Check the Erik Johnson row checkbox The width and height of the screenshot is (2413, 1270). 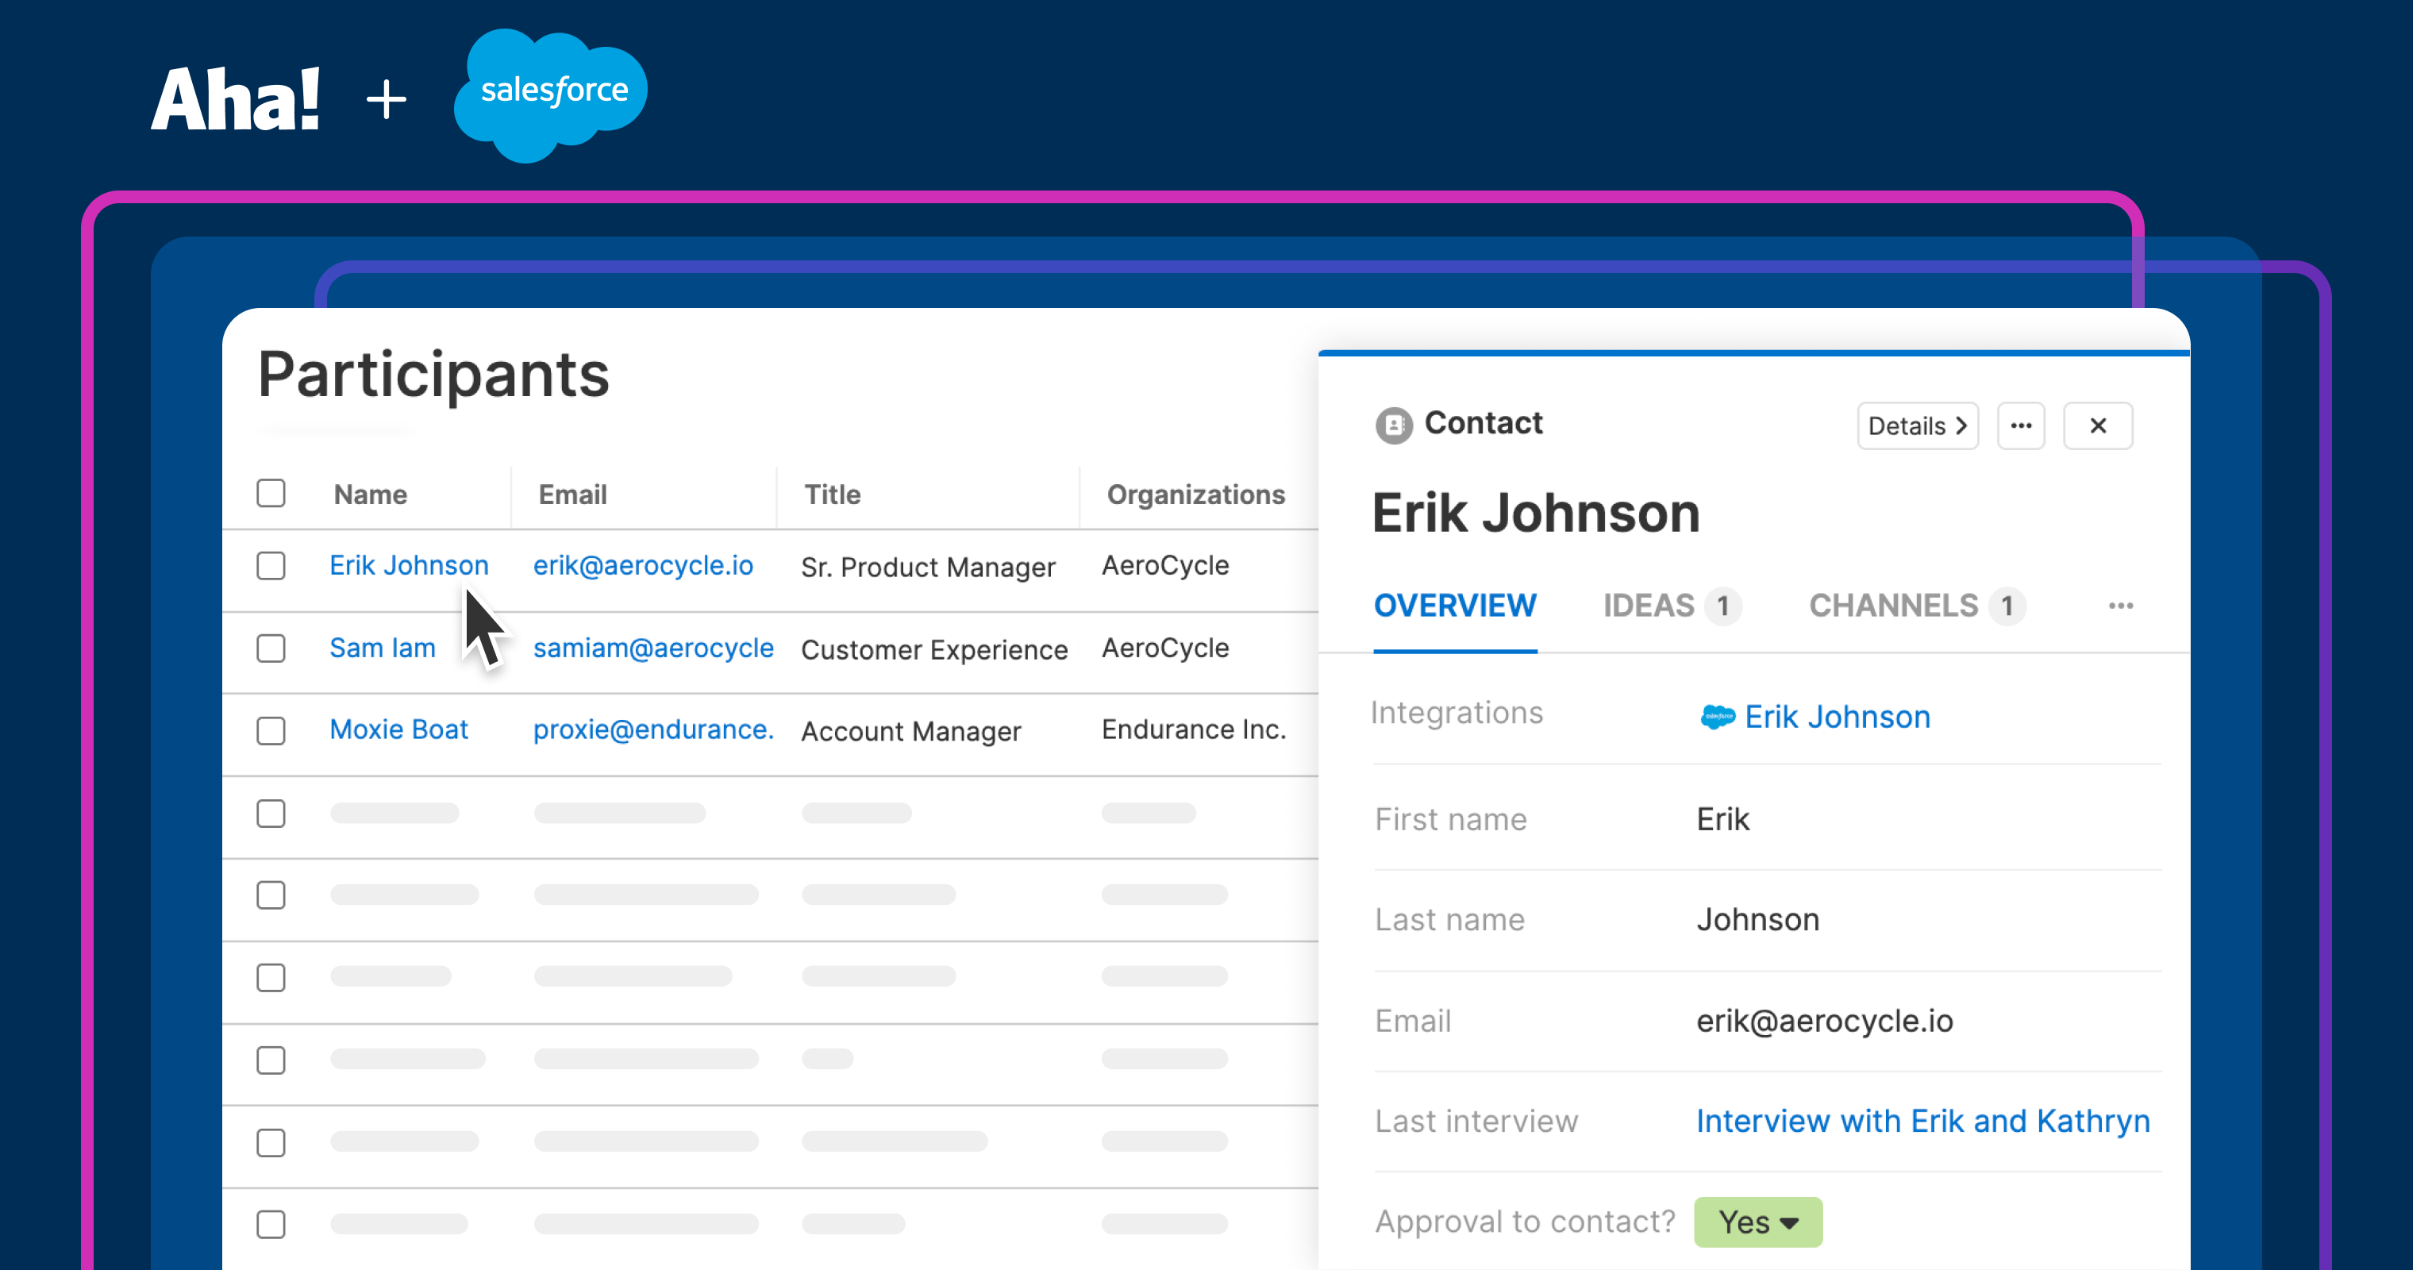(271, 566)
